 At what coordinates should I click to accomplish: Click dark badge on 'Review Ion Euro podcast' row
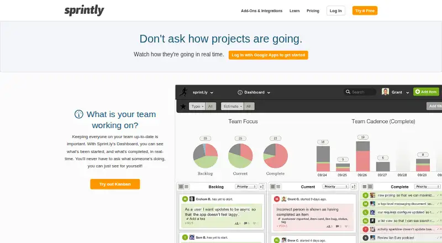[366, 237]
